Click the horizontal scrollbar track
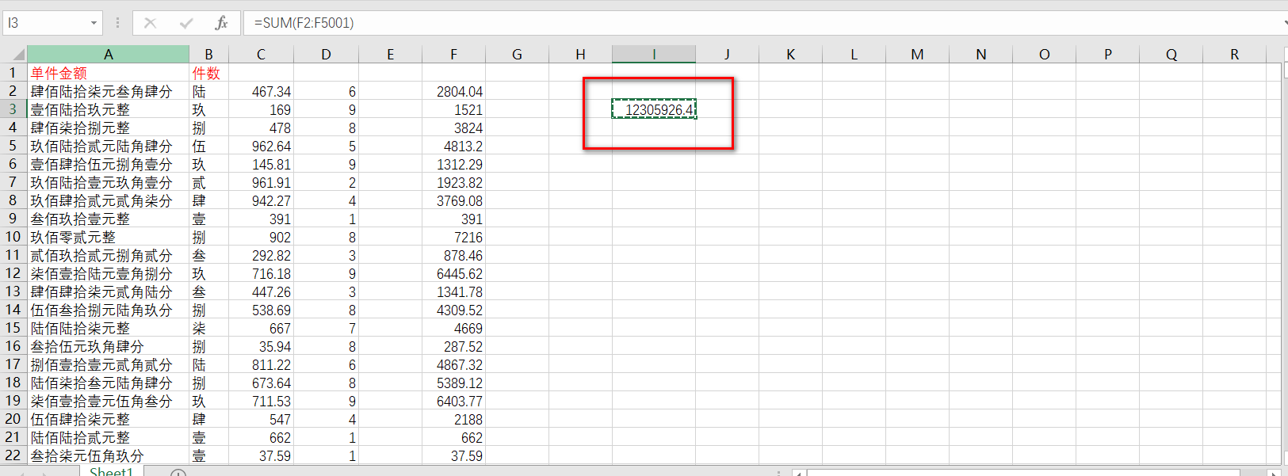Viewport: 1288px width, 476px height. 1030,473
